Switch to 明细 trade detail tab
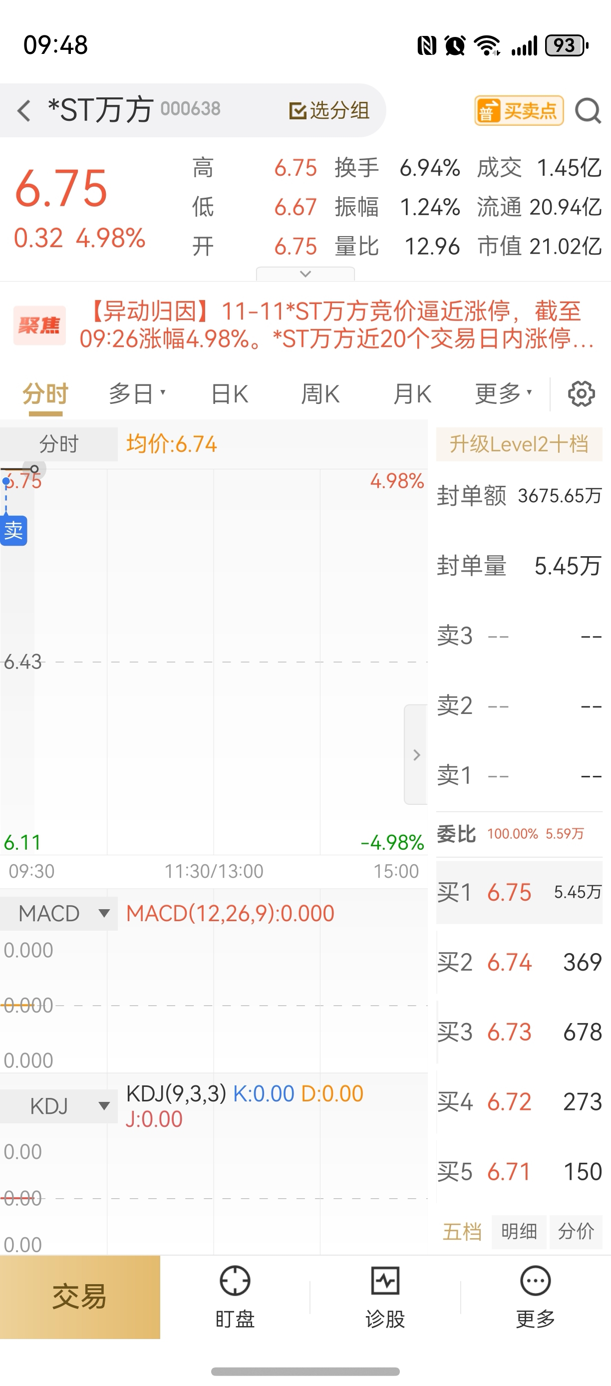The image size is (611, 1386). [519, 1232]
